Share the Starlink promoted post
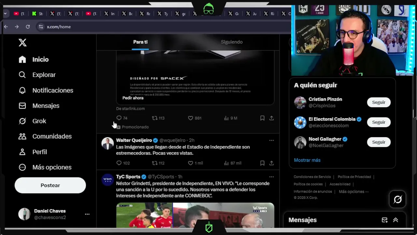The width and height of the screenshot is (417, 235). 271,118
